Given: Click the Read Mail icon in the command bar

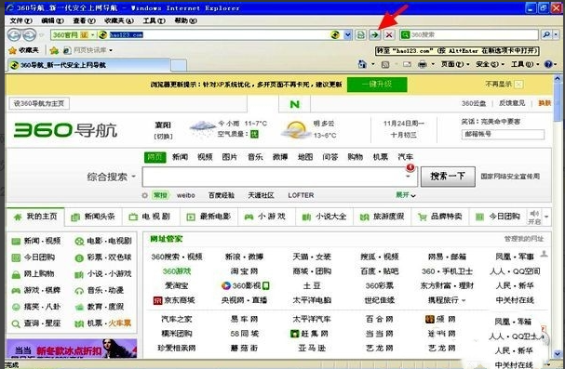Looking at the screenshot, I should tap(407, 65).
